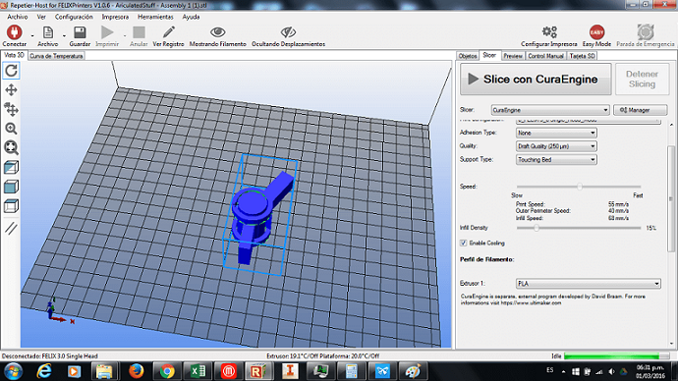Open Firefox from taskbar

point(136,371)
